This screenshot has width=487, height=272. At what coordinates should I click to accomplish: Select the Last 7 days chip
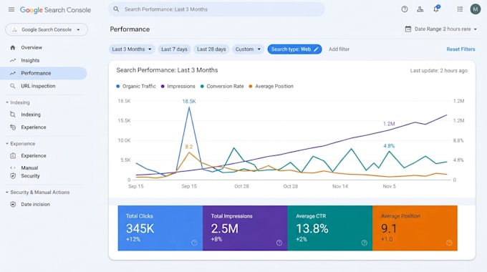point(174,49)
